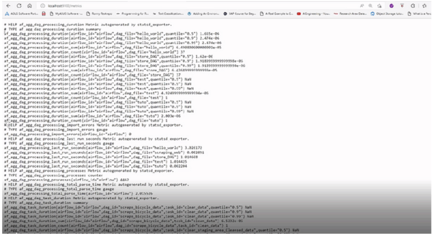Reload the metrics page
The image size is (432, 234).
[x=19, y=6]
